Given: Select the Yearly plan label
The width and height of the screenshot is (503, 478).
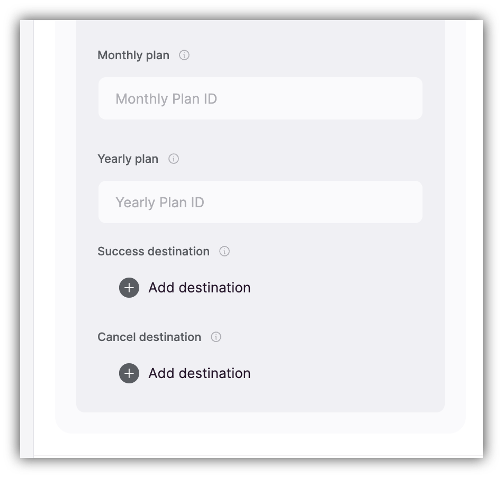Looking at the screenshot, I should point(128,159).
